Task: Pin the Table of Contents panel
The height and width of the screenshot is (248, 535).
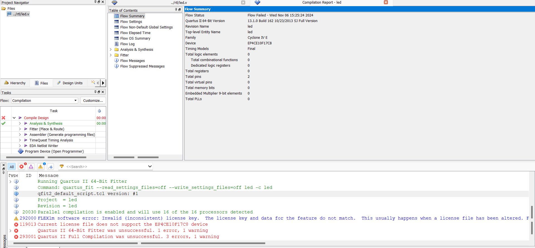Action: tap(176, 9)
